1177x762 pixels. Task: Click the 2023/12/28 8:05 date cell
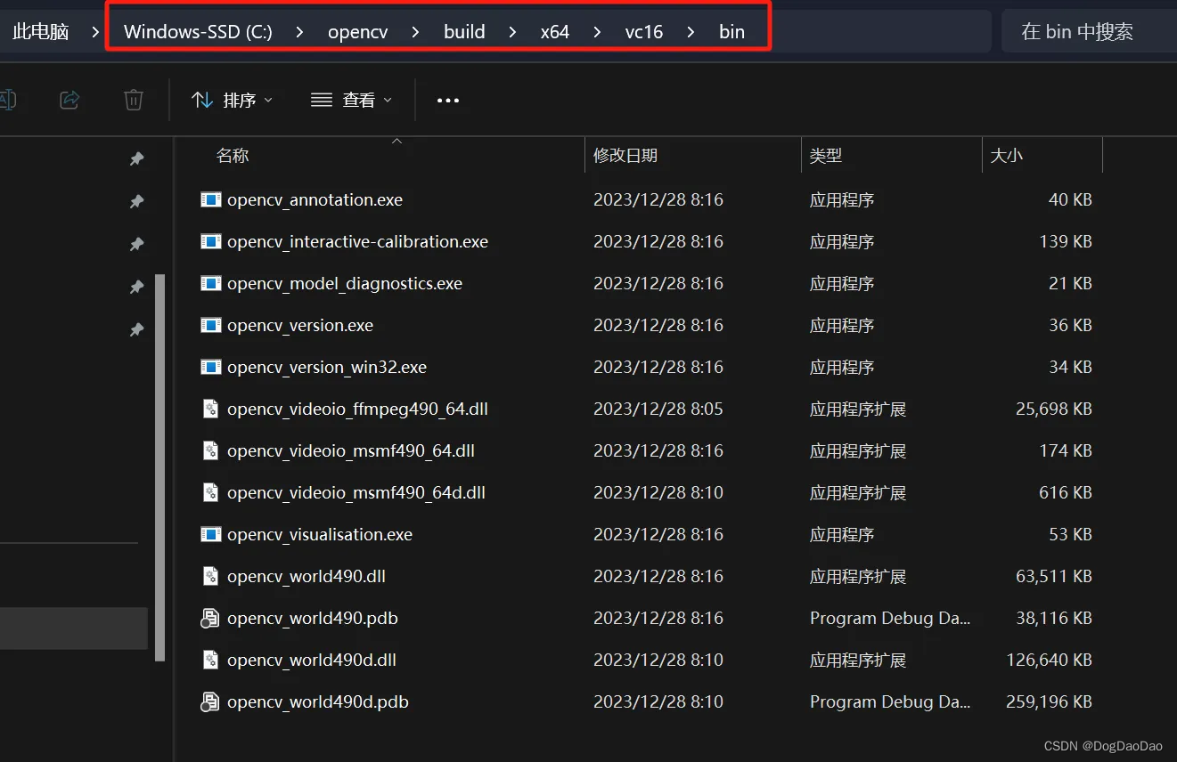click(x=658, y=409)
